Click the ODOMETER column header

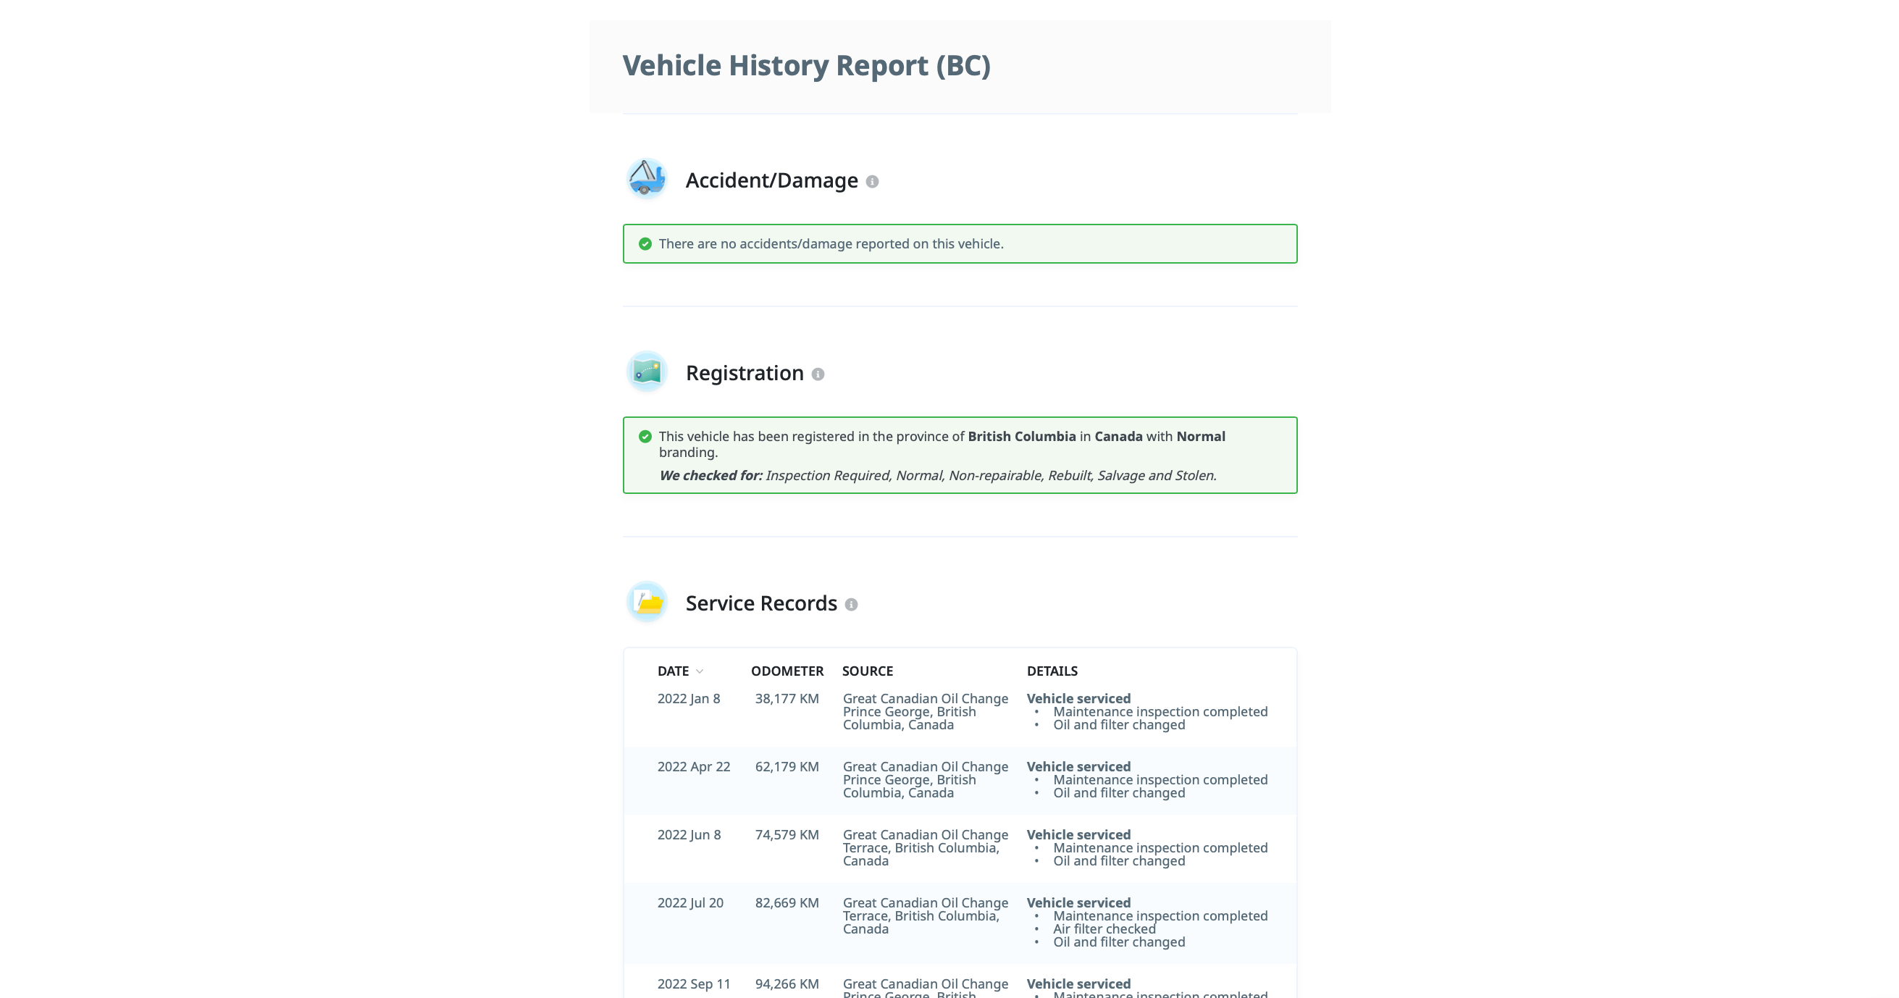click(x=787, y=671)
